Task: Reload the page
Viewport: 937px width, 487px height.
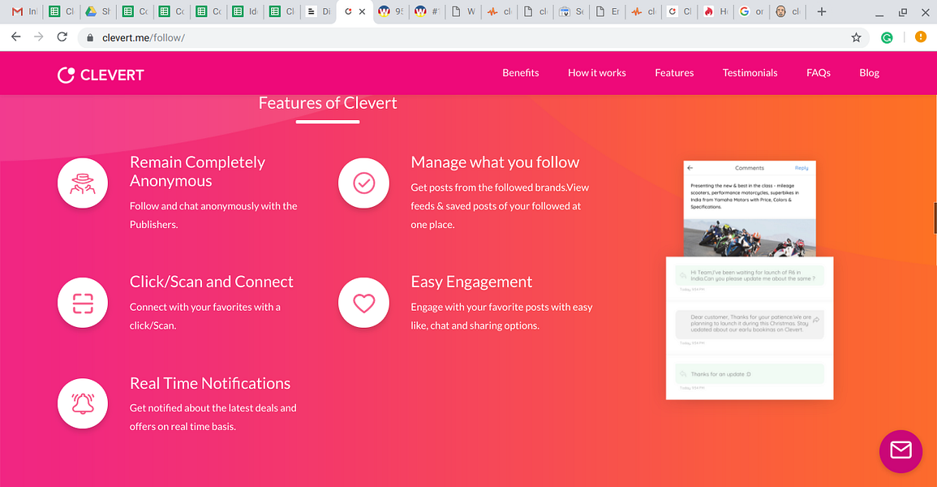Action: coord(62,37)
